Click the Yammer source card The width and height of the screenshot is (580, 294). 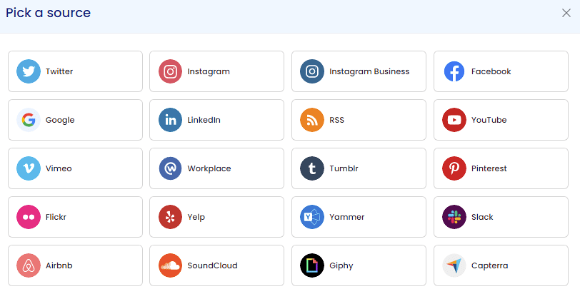(x=359, y=217)
